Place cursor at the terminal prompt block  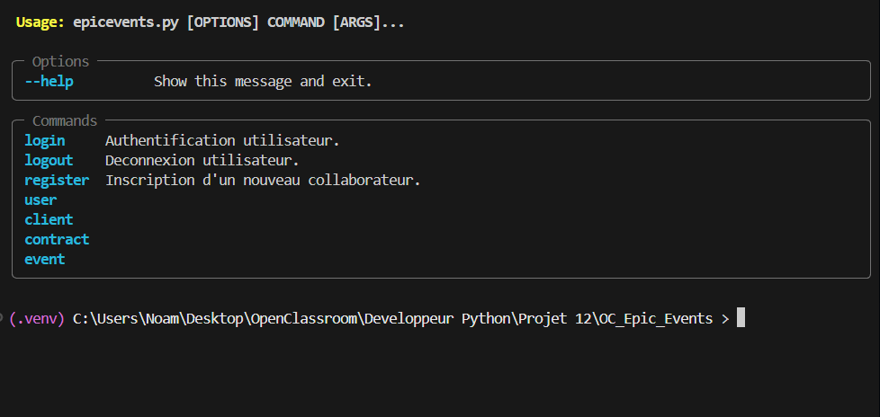(x=741, y=318)
